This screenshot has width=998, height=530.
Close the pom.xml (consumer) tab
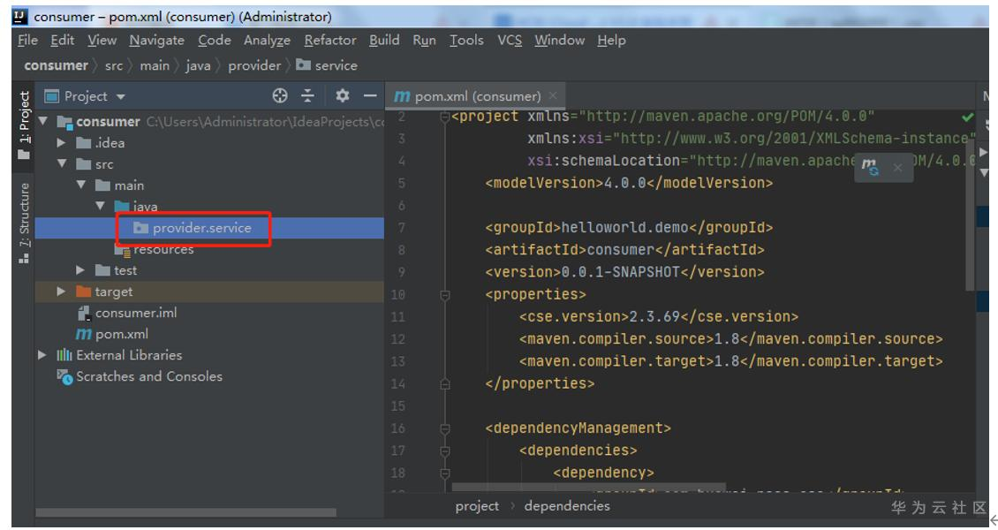click(x=553, y=95)
